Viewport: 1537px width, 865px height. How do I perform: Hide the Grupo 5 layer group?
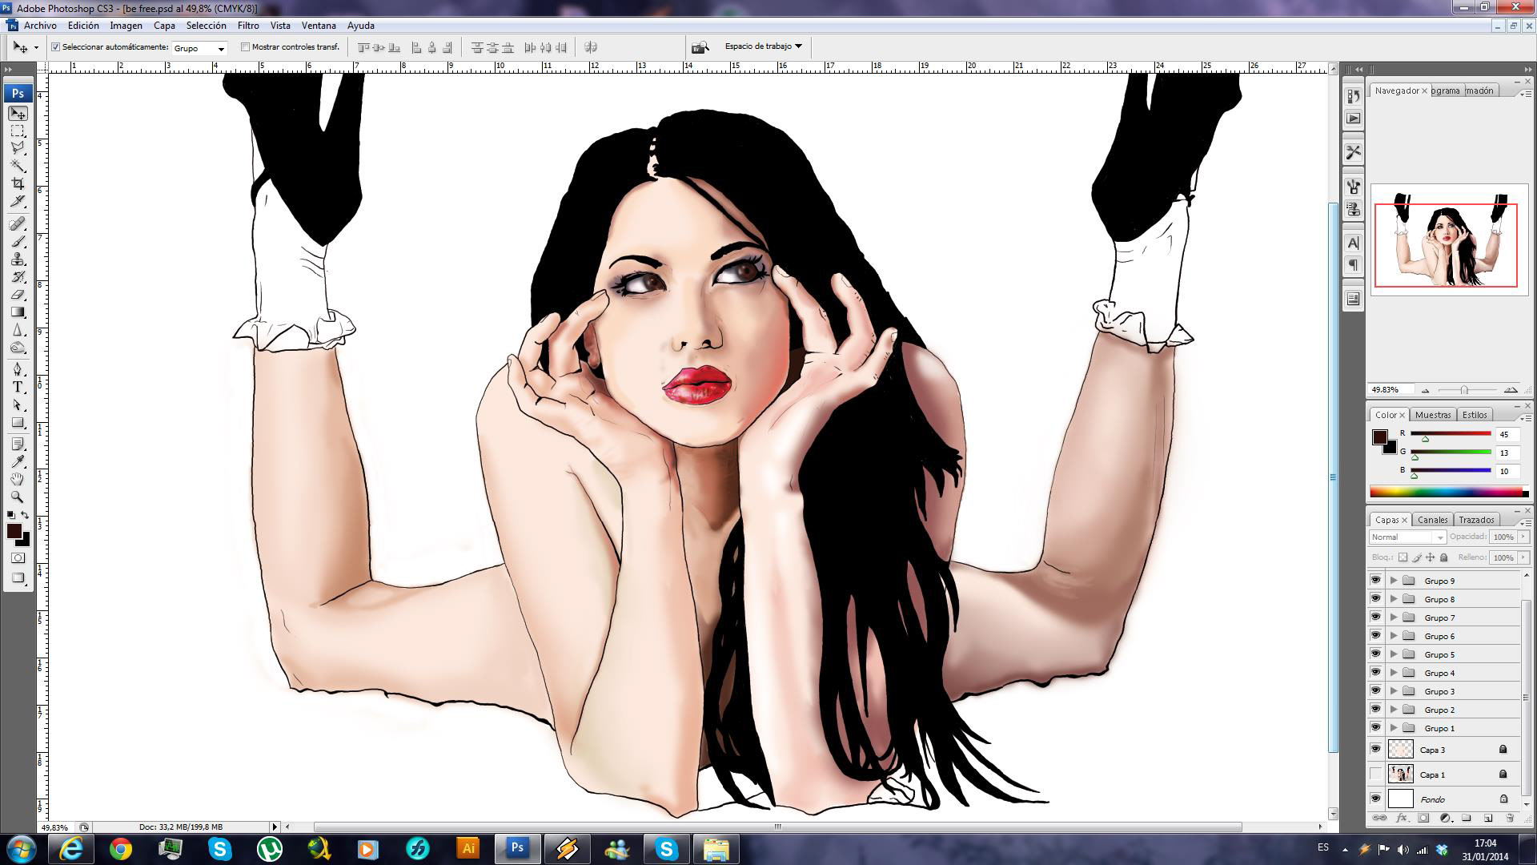(1375, 654)
